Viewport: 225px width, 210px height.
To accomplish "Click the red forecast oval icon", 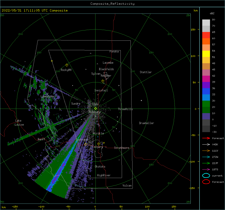I will (x=206, y=182).
